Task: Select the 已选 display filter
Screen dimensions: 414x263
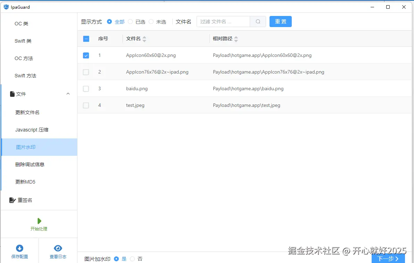Action: click(130, 21)
